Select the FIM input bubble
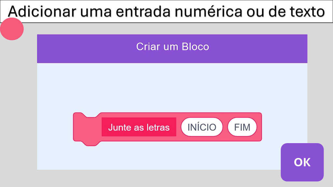Screen dimensions: 333x187 [242, 127]
